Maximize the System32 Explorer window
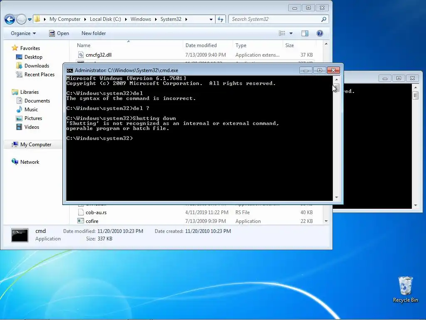 308,8
